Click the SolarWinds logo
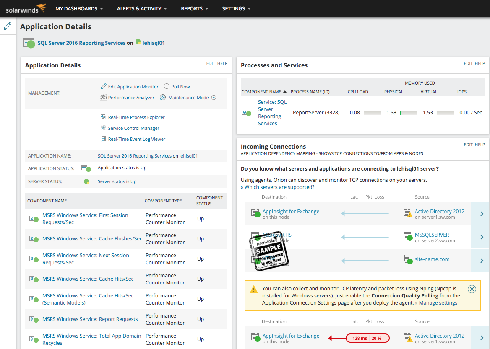Image resolution: width=490 pixels, height=349 pixels. click(x=26, y=8)
